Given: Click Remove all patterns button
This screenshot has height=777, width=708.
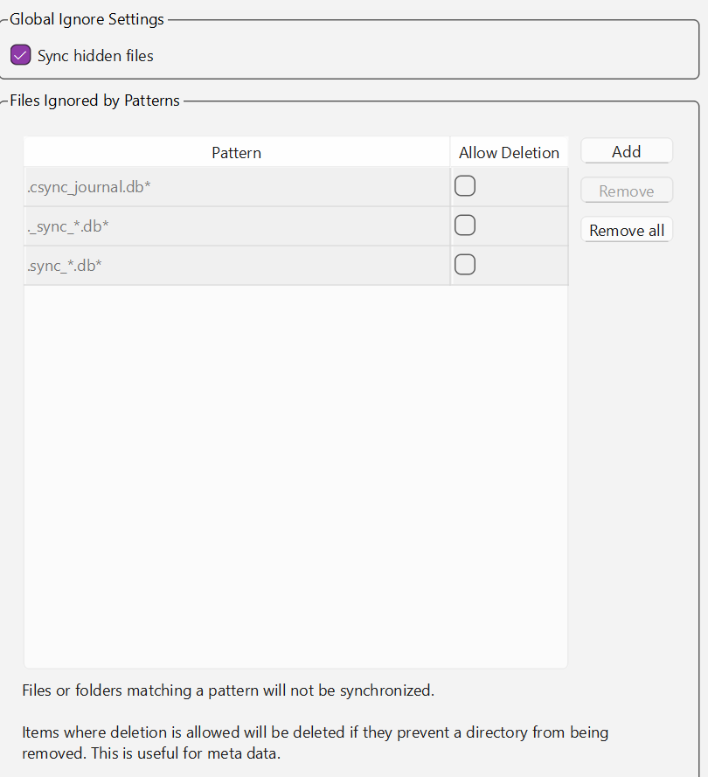Looking at the screenshot, I should click(x=626, y=230).
